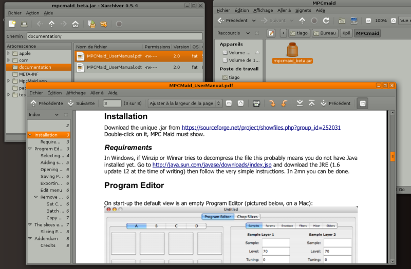The width and height of the screenshot is (411, 269).
Task: Select the mpcmaid_beta.jar file icon
Action: click(292, 50)
